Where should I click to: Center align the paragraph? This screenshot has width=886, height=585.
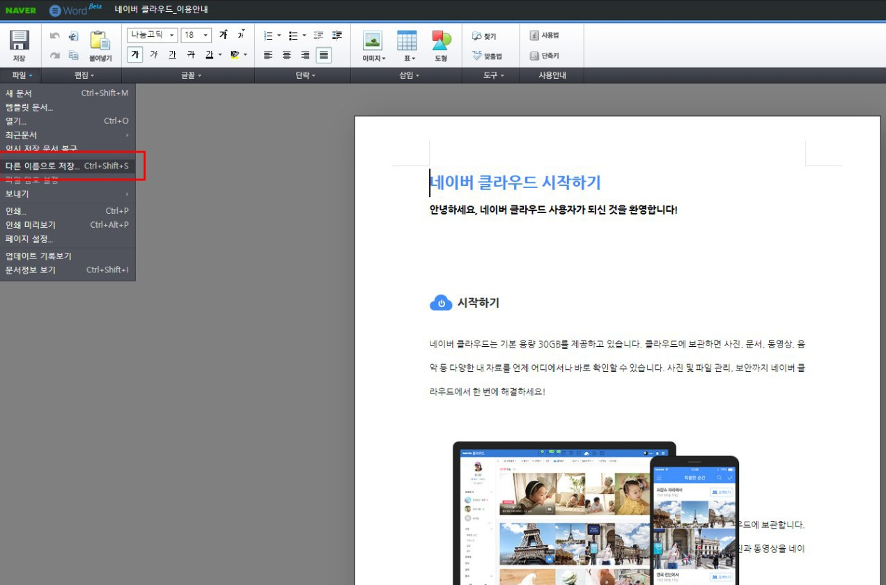tap(286, 55)
